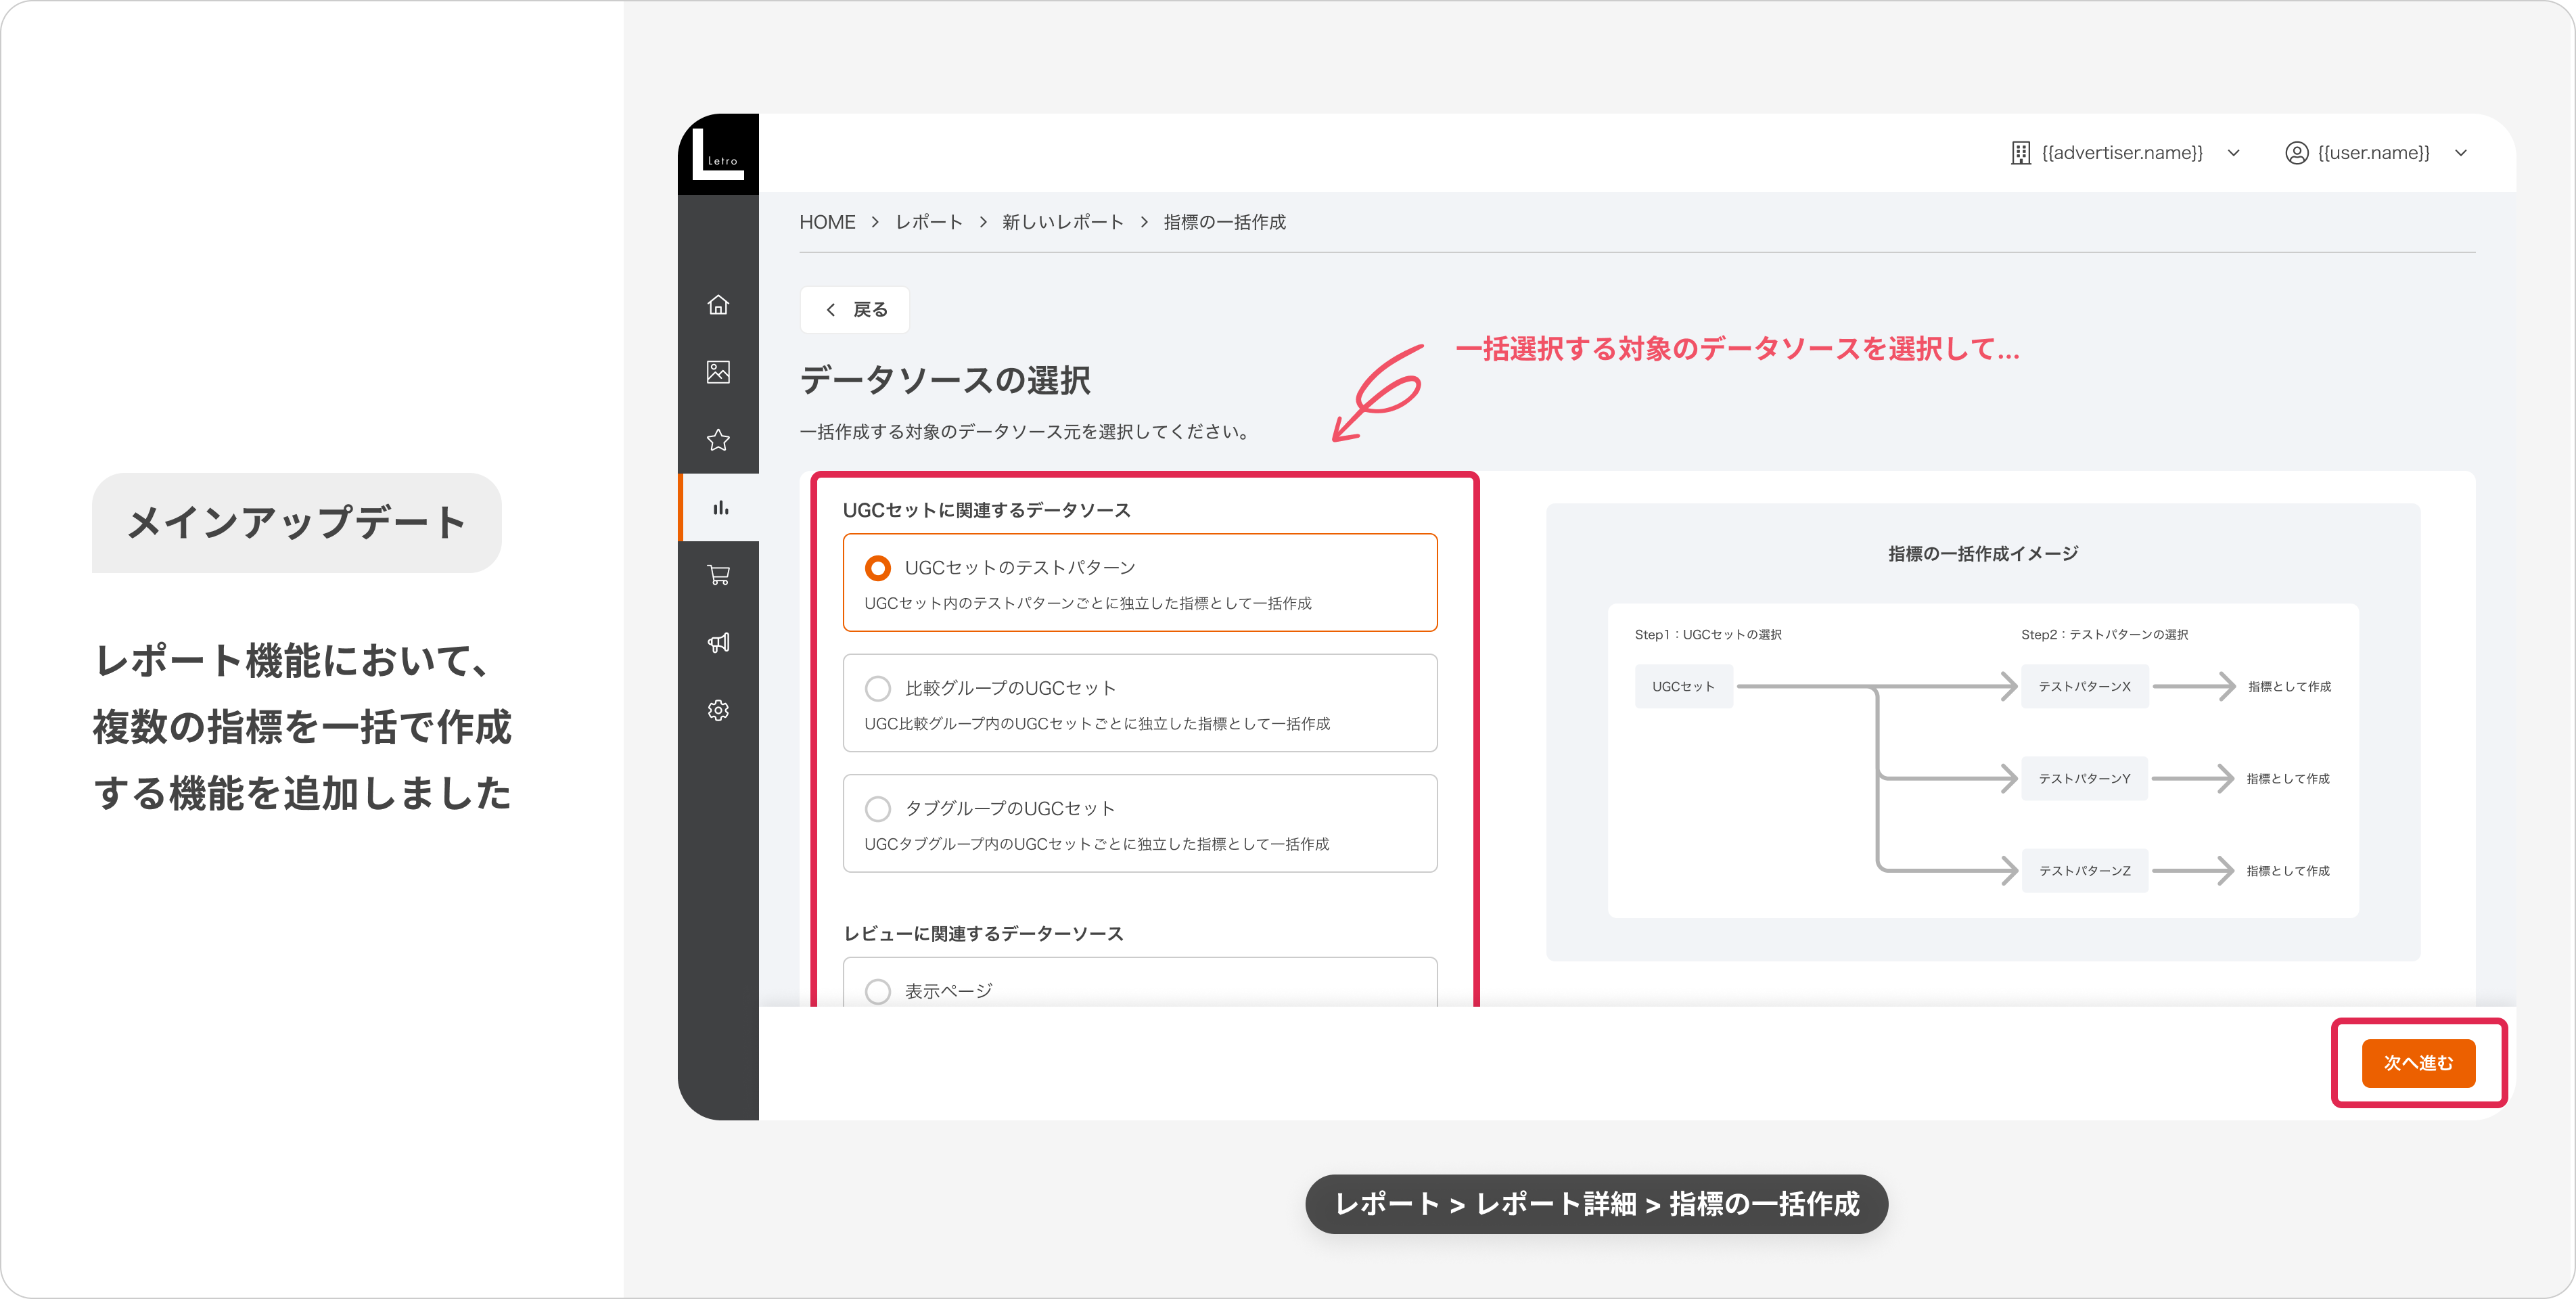Click the user avatar icon in the header
This screenshot has height=1299, width=2576.
pos(2297,153)
